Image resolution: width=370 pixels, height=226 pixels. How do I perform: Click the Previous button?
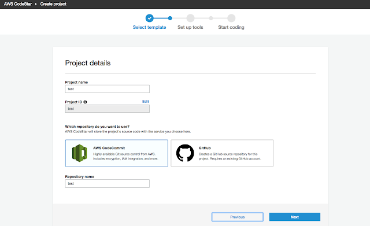tap(238, 217)
